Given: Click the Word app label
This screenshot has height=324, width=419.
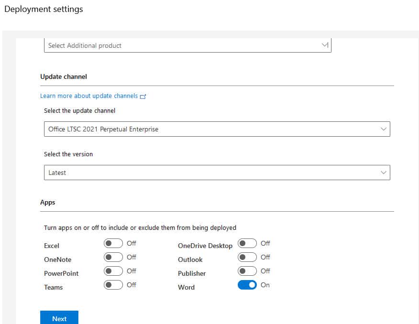Looking at the screenshot, I should [187, 287].
